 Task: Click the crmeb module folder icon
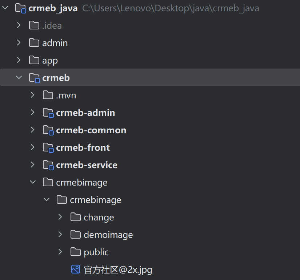(35, 78)
